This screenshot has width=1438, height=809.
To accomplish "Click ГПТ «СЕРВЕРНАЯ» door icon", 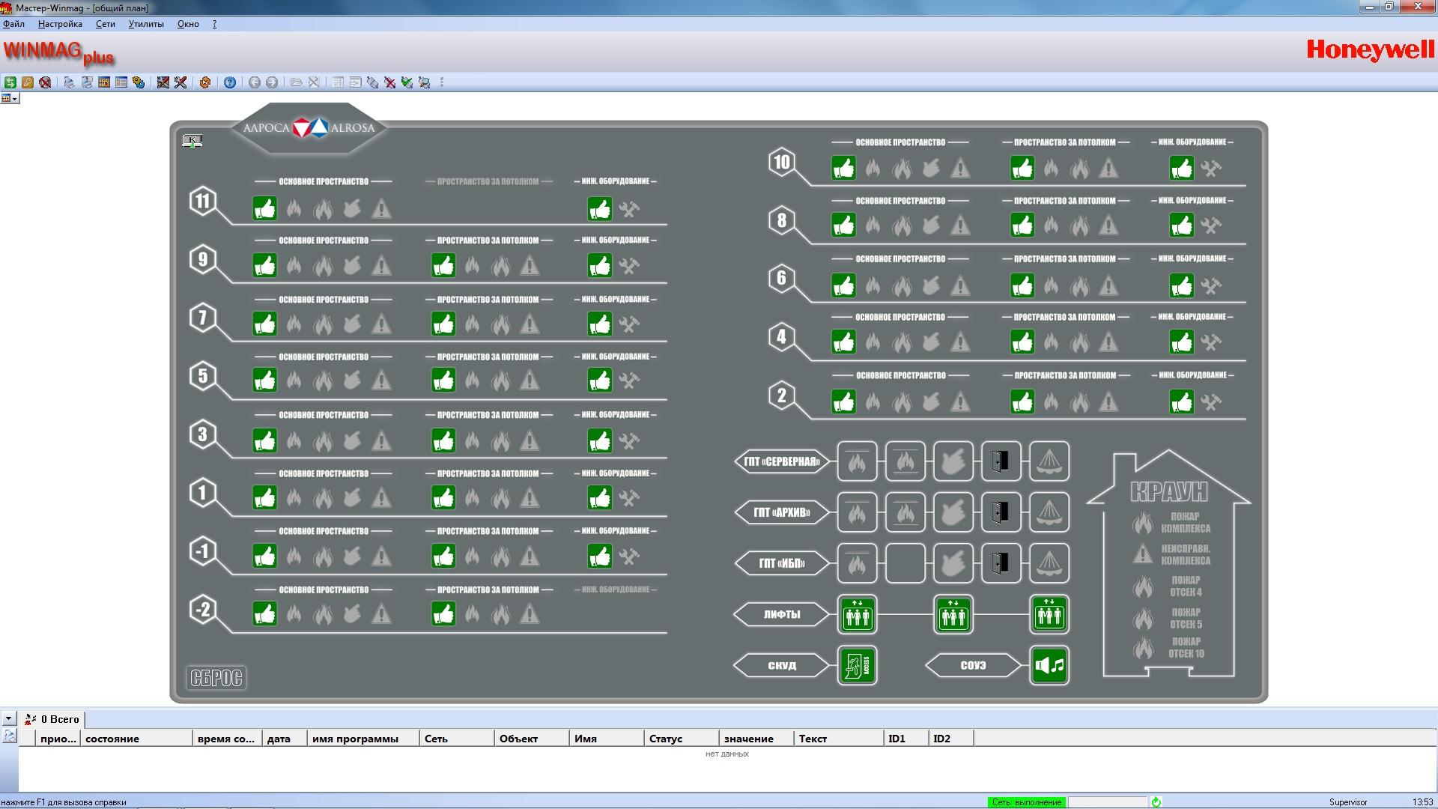I will pyautogui.click(x=1001, y=461).
